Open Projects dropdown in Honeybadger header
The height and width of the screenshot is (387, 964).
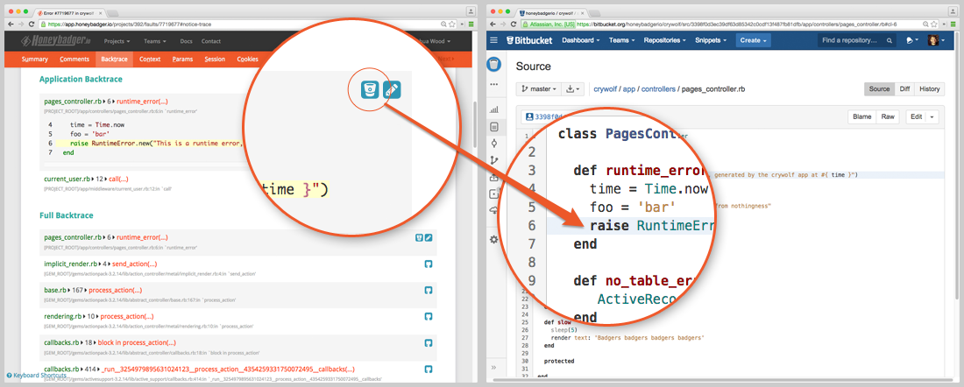pyautogui.click(x=117, y=41)
